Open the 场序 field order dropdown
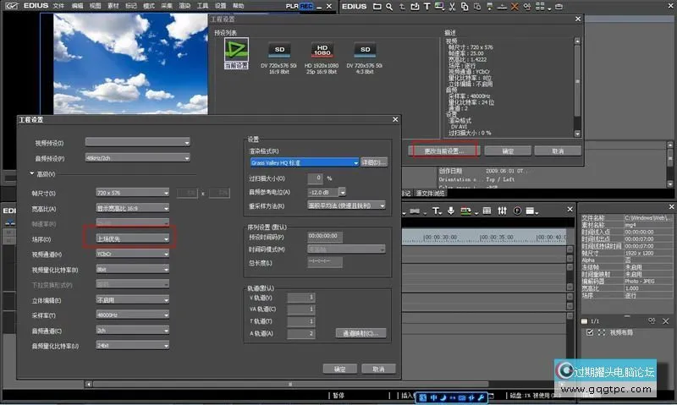 (133, 239)
